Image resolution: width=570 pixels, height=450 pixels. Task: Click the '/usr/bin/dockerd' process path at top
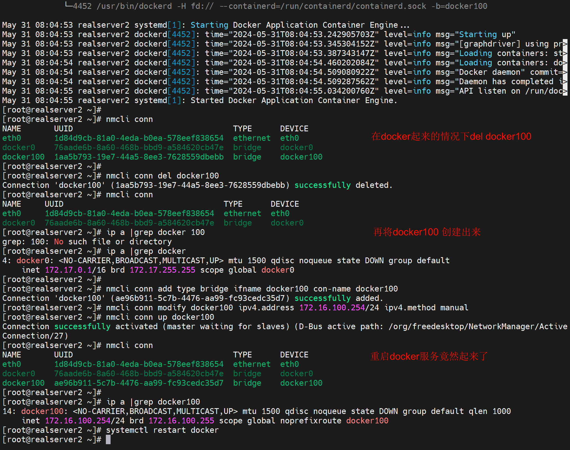(134, 6)
